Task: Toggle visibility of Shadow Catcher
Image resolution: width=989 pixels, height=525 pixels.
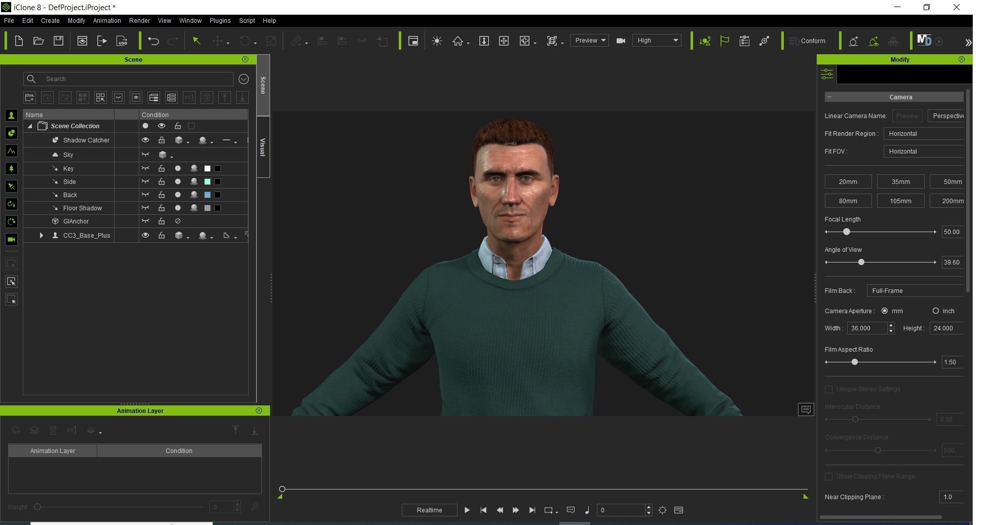Action: click(x=145, y=140)
